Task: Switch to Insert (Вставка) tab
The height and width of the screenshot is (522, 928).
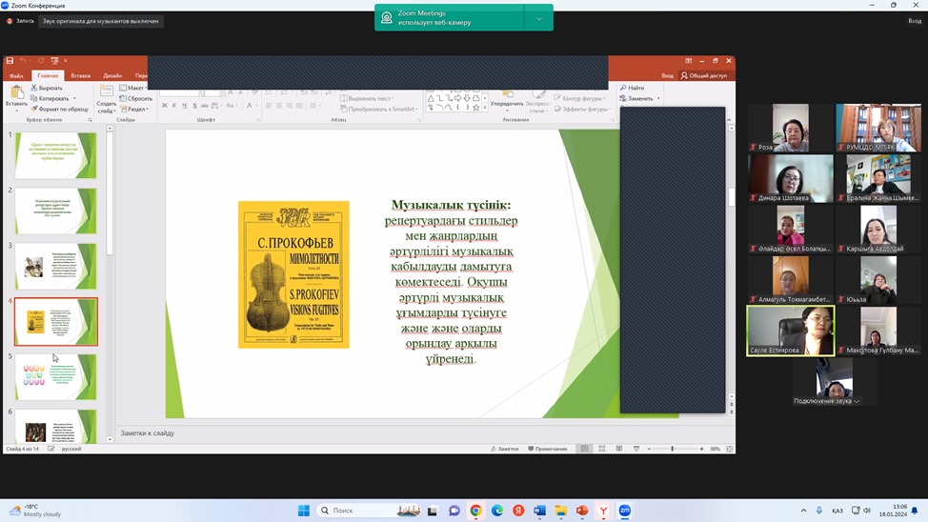Action: [80, 76]
